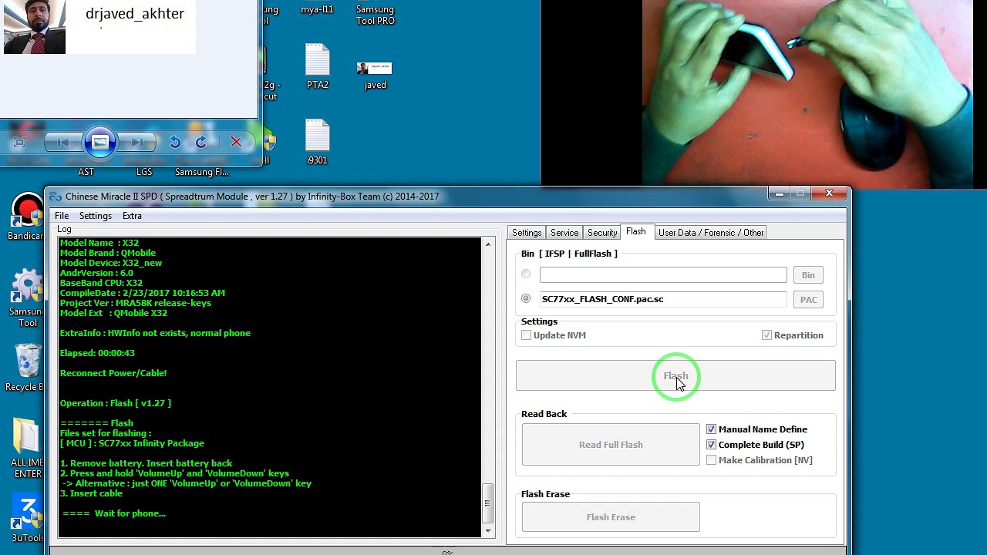
Task: Click the empty Bin file path field
Action: (663, 274)
